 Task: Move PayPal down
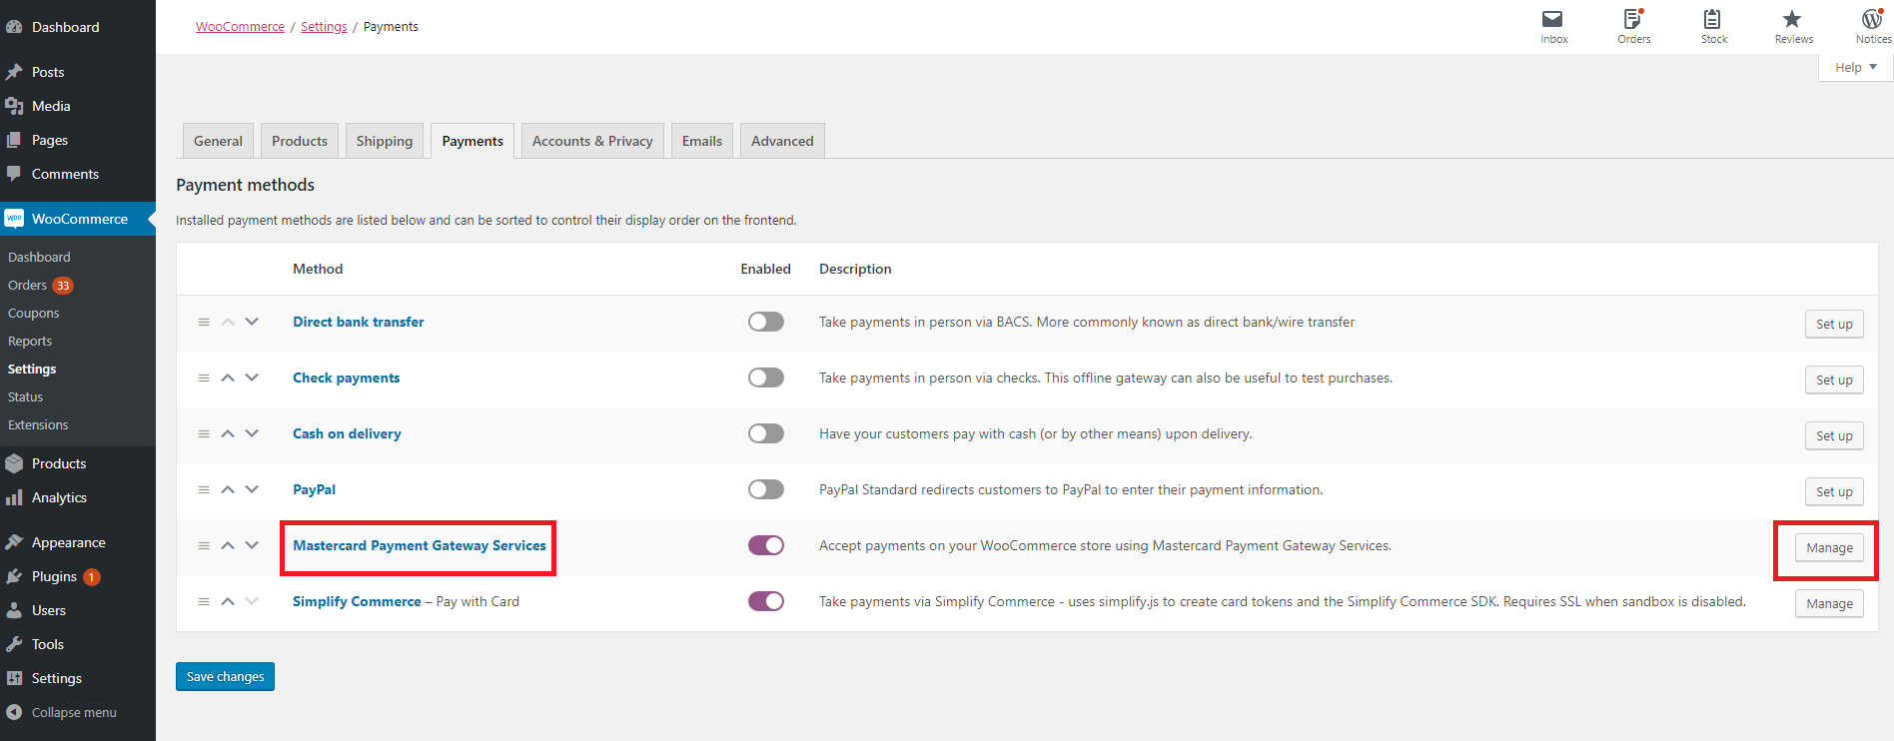click(252, 489)
